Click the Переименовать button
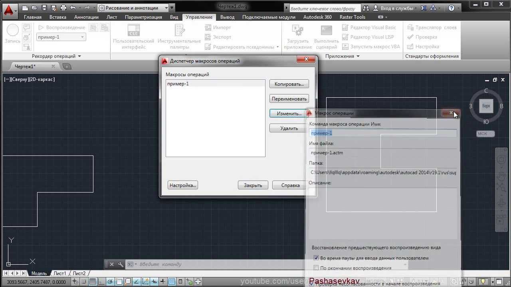The width and height of the screenshot is (511, 287). [x=289, y=99]
